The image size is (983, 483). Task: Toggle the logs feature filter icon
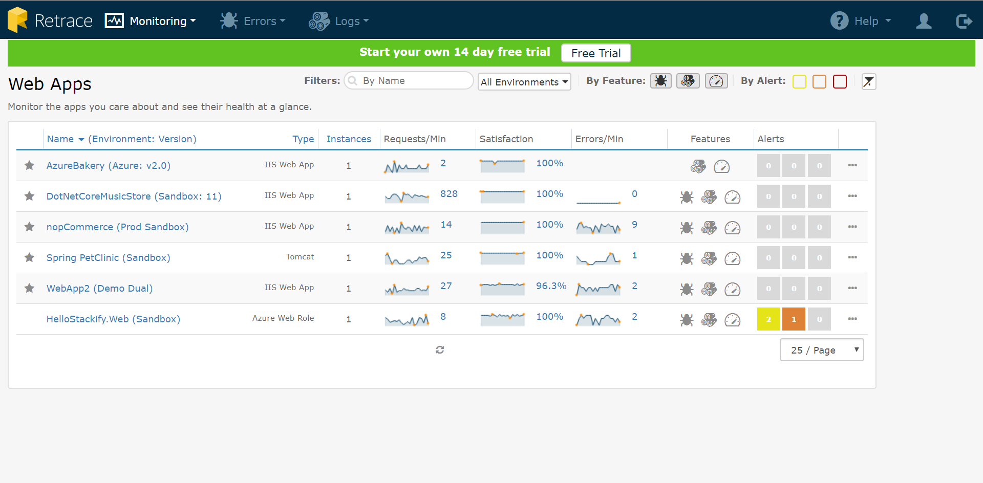(x=688, y=81)
